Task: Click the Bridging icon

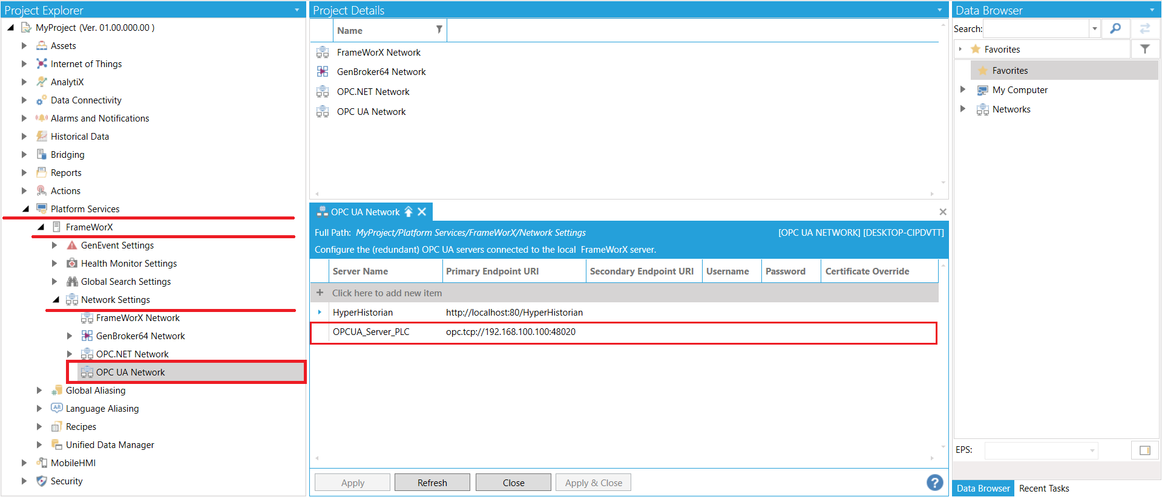Action: pyautogui.click(x=41, y=154)
